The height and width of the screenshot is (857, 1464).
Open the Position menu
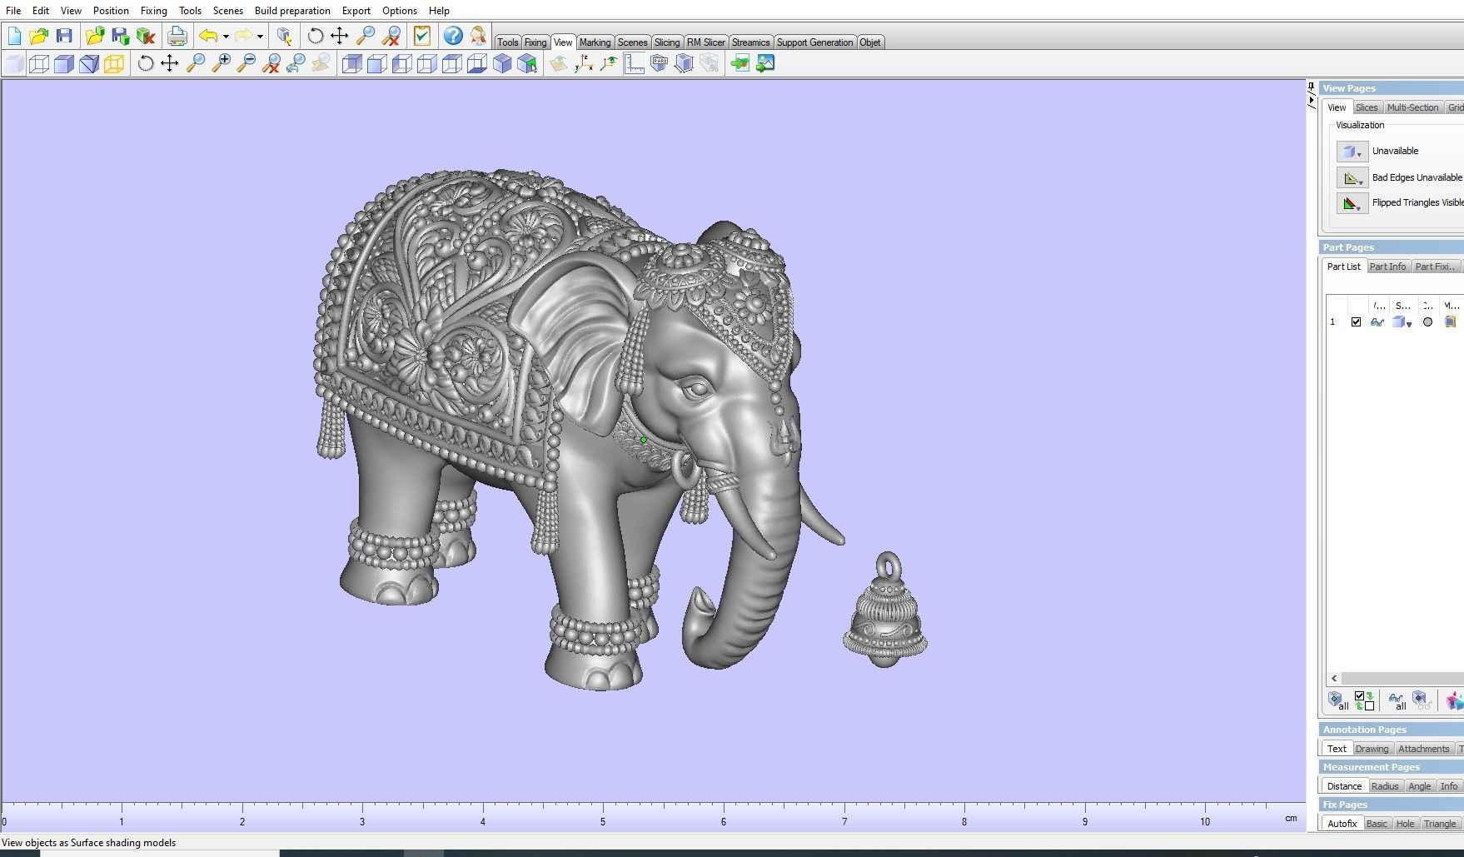(x=111, y=11)
